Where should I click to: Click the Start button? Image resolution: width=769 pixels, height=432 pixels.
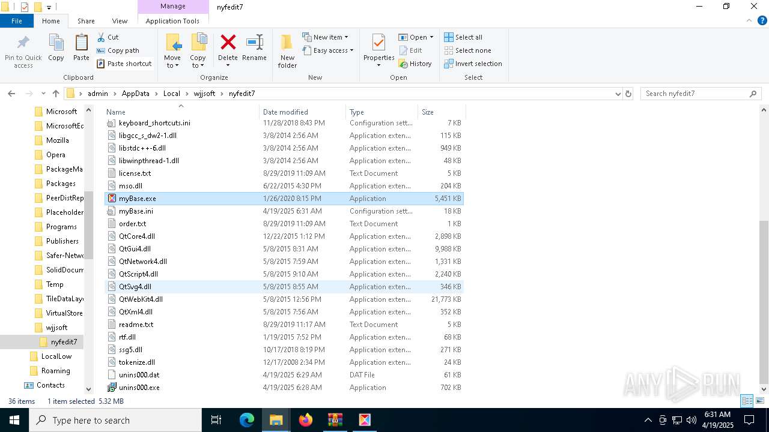coord(14,420)
